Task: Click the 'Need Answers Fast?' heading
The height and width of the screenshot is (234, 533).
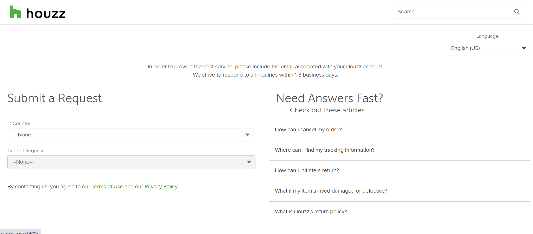Action: 329,98
